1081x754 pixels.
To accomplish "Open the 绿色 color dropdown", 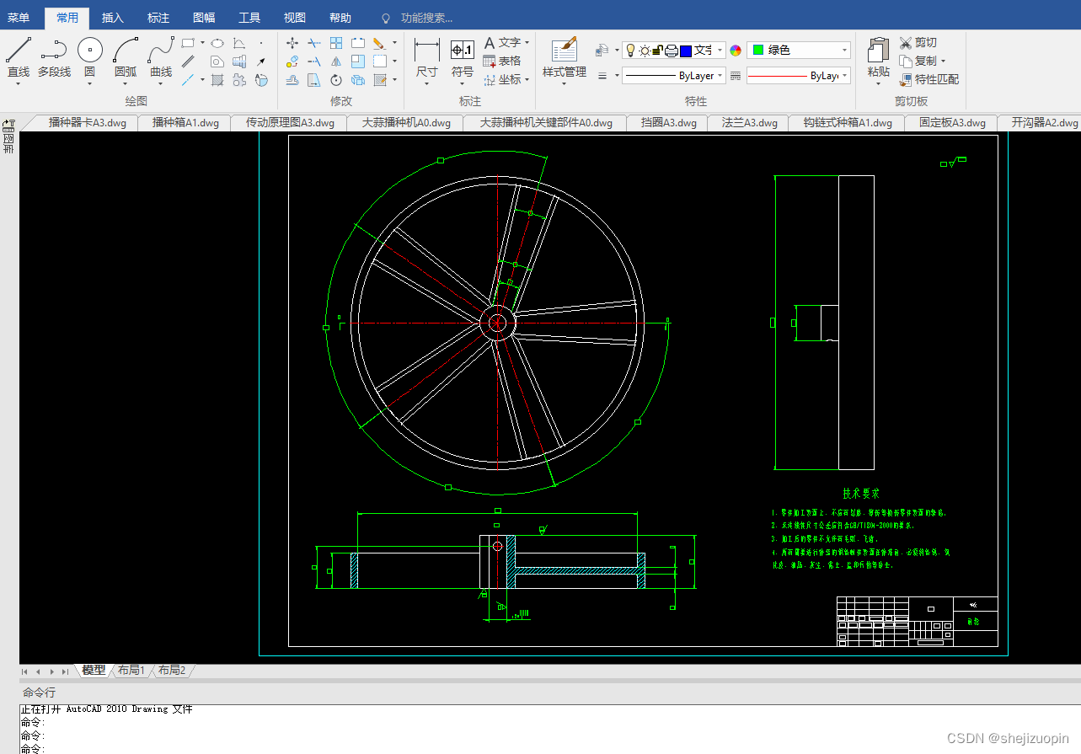I will (799, 51).
